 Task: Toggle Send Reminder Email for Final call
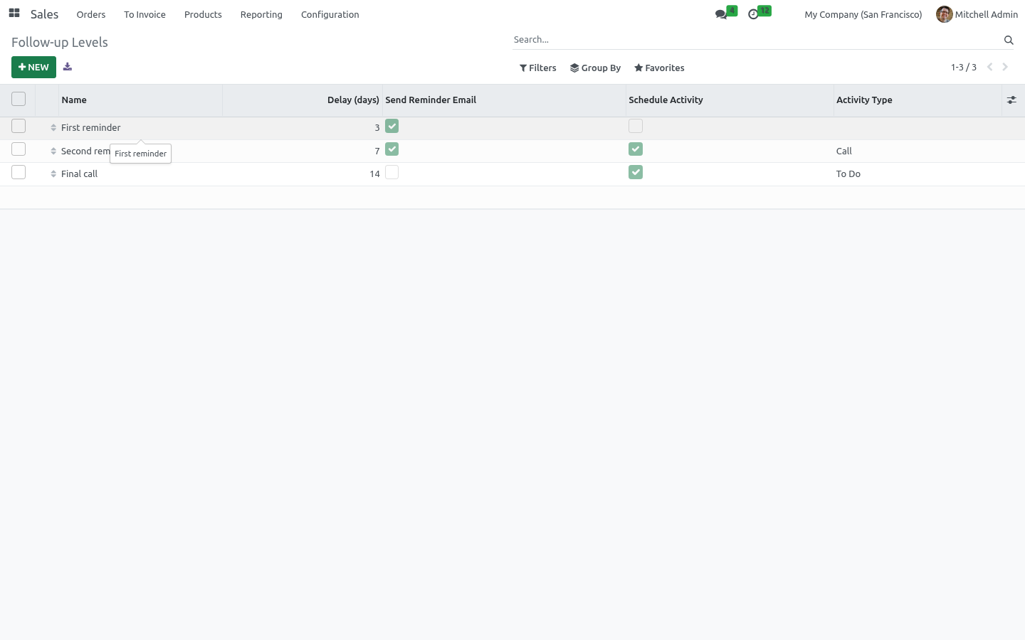[x=391, y=172]
